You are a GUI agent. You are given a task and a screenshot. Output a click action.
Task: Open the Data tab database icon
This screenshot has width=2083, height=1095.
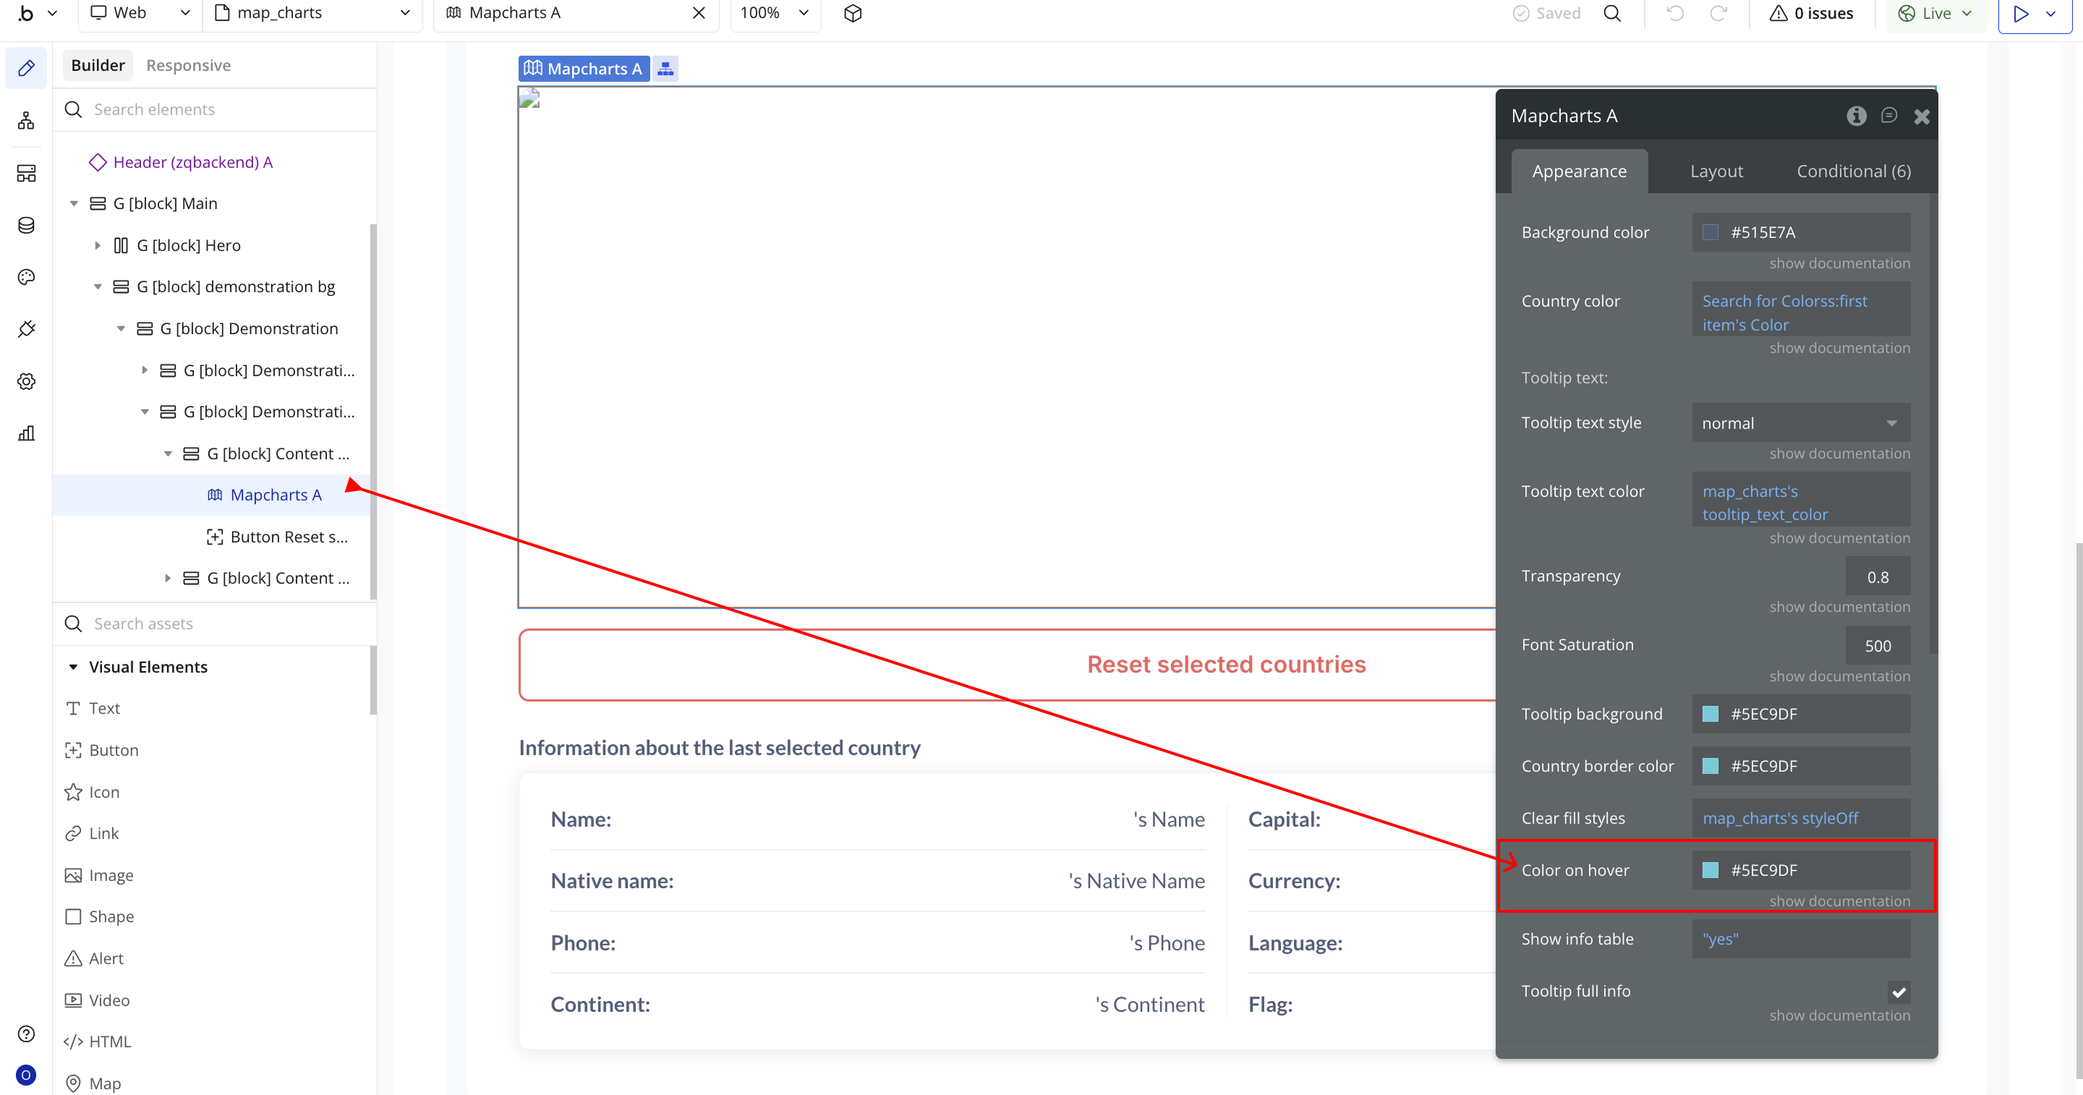(x=26, y=225)
